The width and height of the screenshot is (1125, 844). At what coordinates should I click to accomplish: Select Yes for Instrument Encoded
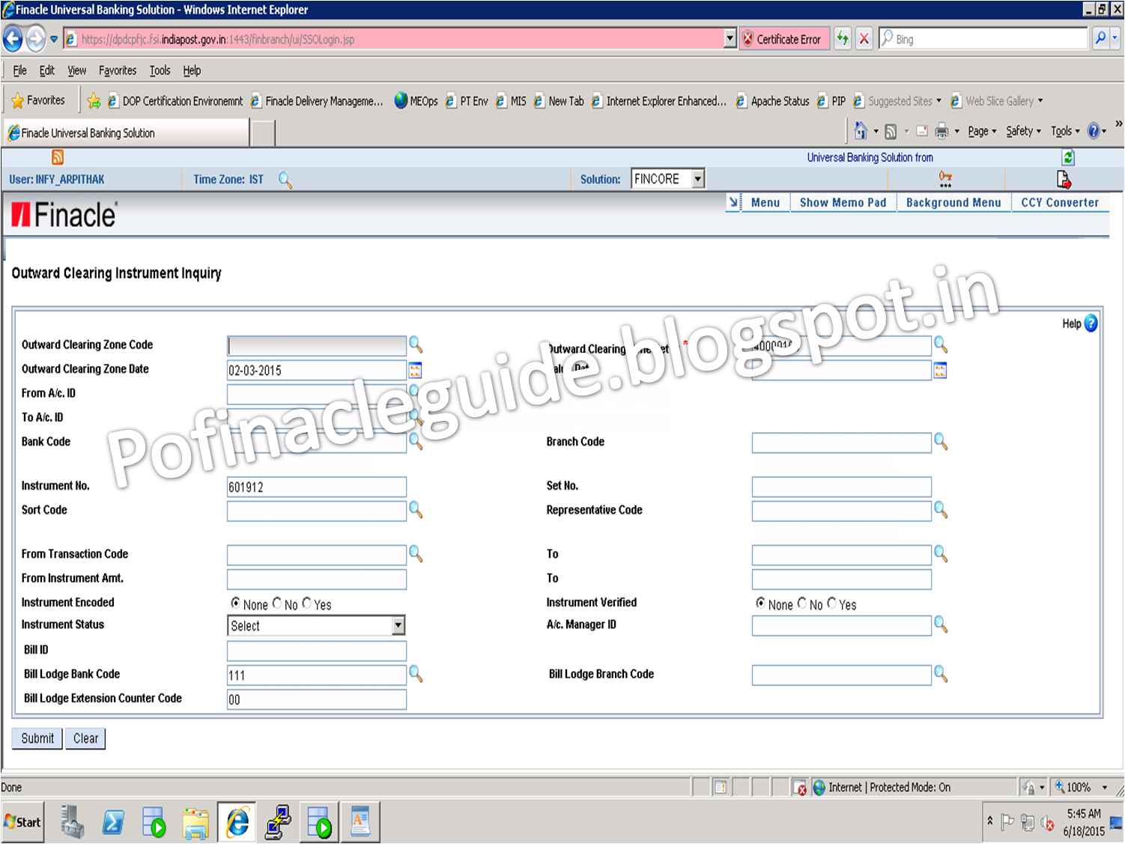click(306, 603)
